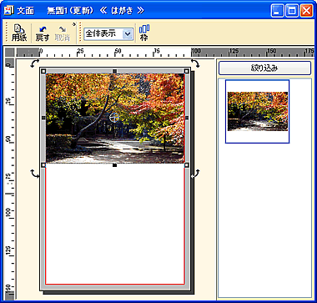This screenshot has width=317, height=303.
Task: Click the 文面 application icon in title bar
Action: tap(8, 11)
